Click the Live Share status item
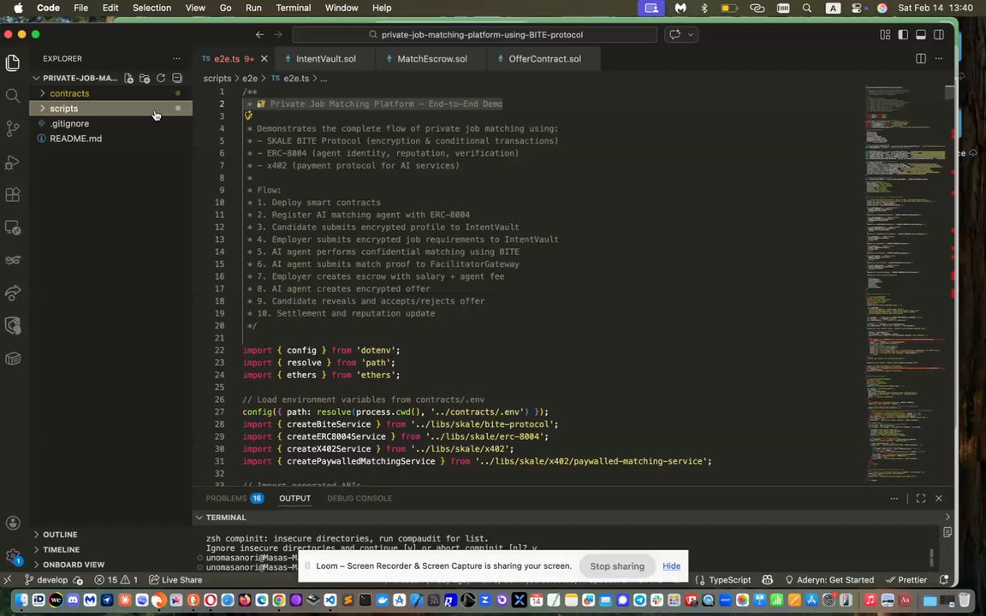This screenshot has width=986, height=616. pos(175,579)
